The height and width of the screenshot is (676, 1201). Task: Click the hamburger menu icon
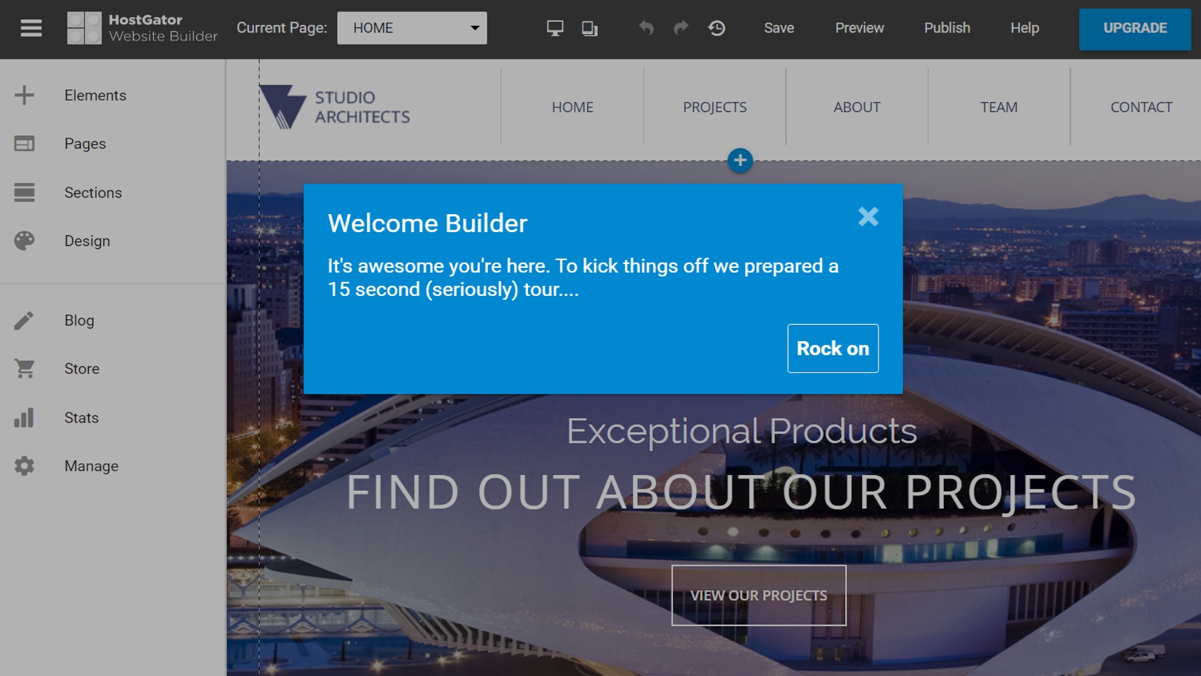coord(31,28)
